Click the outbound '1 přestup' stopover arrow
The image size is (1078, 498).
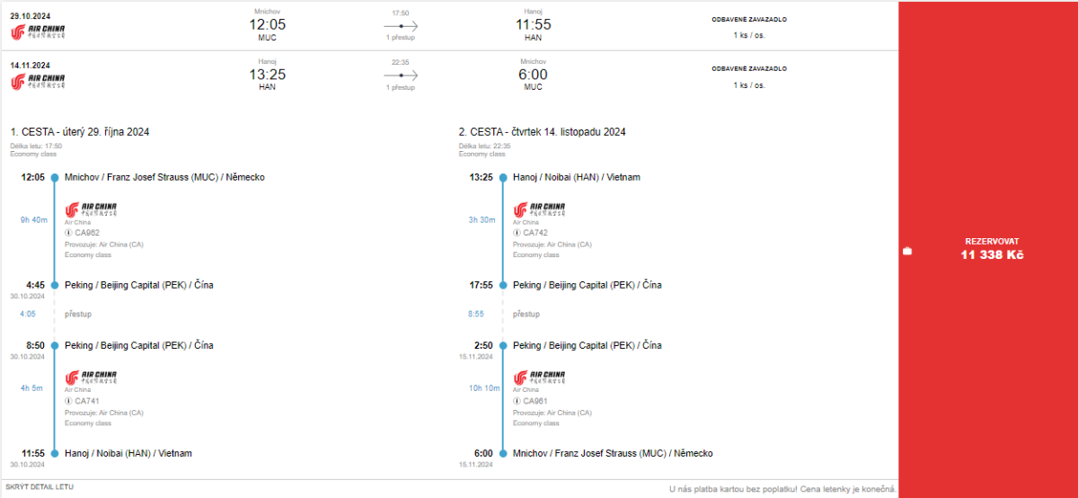click(401, 27)
